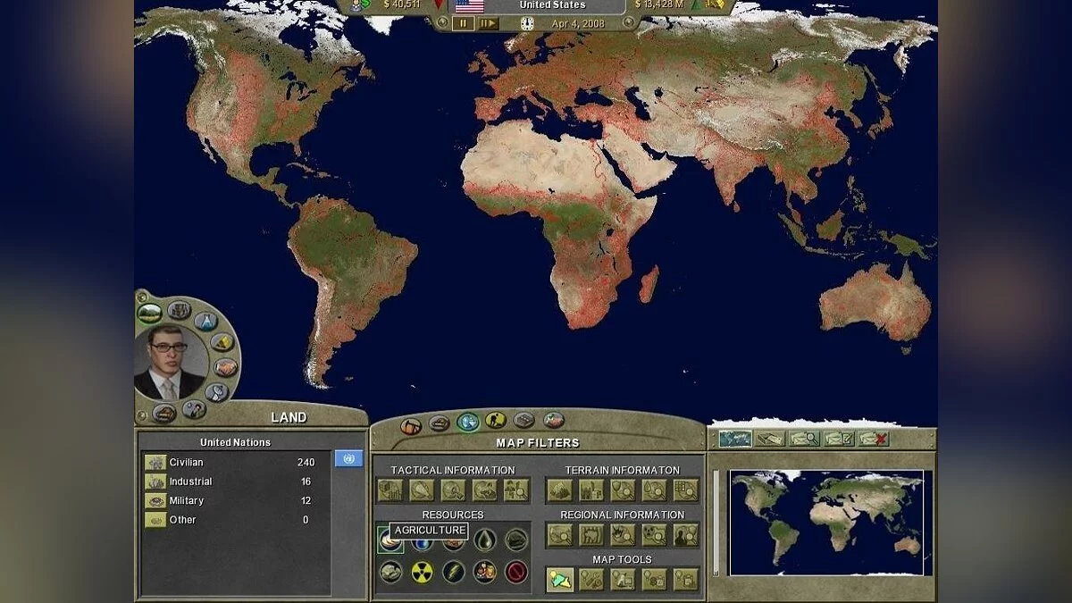The image size is (1072, 603).
Task: Click the United States flag in top bar
Action: [470, 5]
